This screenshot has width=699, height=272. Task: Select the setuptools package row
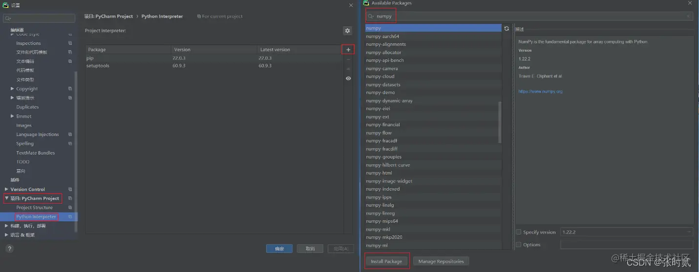[214, 66]
